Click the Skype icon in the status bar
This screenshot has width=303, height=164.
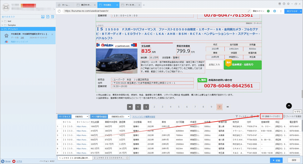(3, 161)
